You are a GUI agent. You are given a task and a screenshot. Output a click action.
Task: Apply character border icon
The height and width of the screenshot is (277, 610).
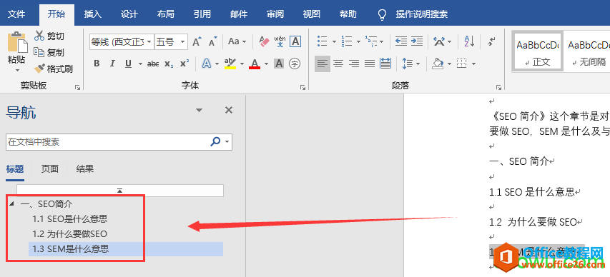point(295,41)
